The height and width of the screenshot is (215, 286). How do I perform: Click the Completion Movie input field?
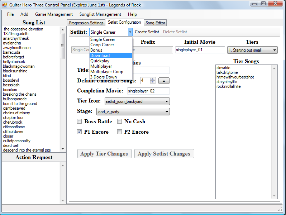coord(148,91)
